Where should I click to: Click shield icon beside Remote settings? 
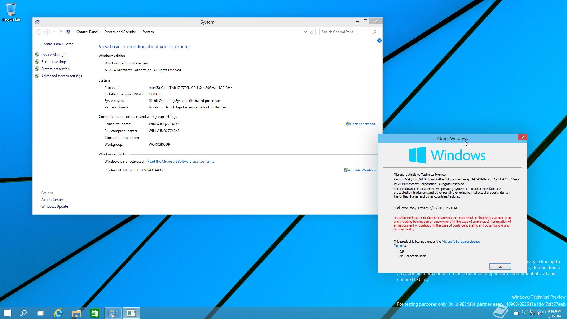(x=37, y=62)
